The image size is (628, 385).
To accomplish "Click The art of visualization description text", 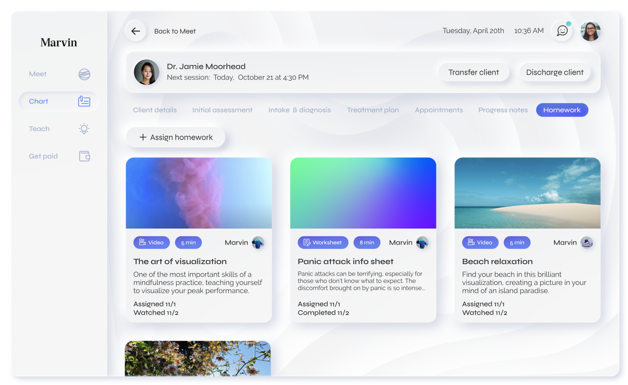I will pos(197,282).
